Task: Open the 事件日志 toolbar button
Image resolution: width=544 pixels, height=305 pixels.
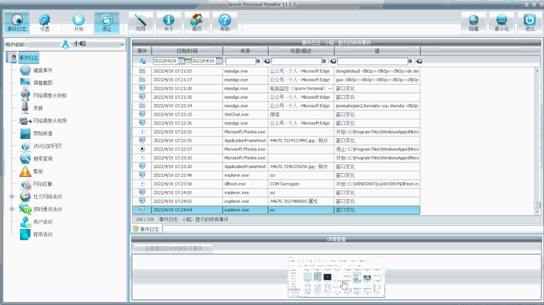Action: (17, 23)
